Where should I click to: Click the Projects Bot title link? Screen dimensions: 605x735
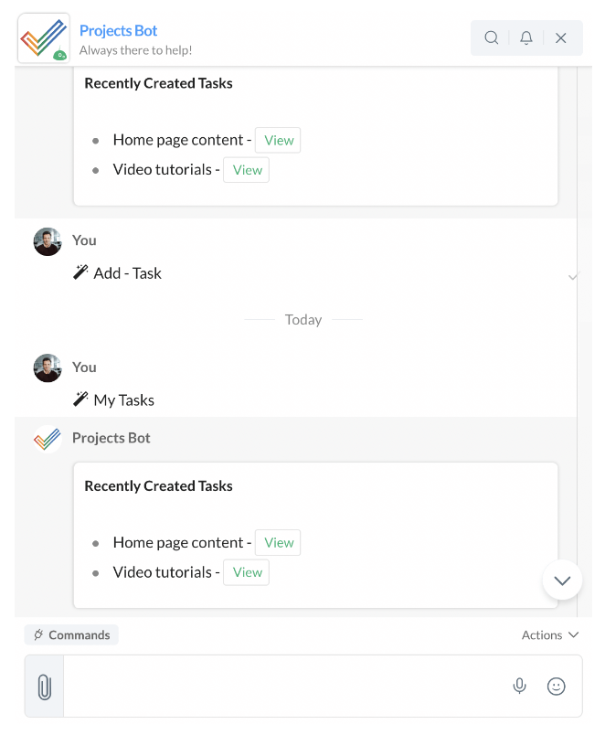tap(119, 31)
